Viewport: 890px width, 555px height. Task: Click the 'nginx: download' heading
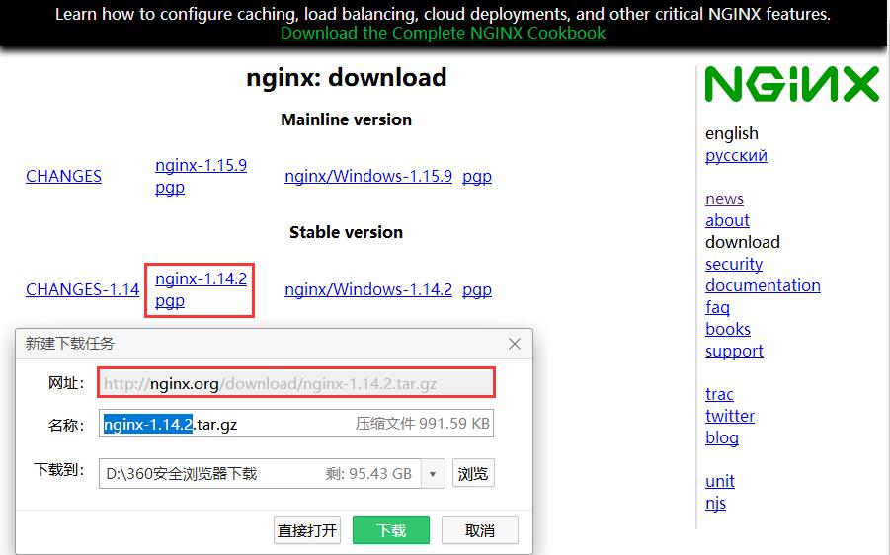click(x=347, y=78)
